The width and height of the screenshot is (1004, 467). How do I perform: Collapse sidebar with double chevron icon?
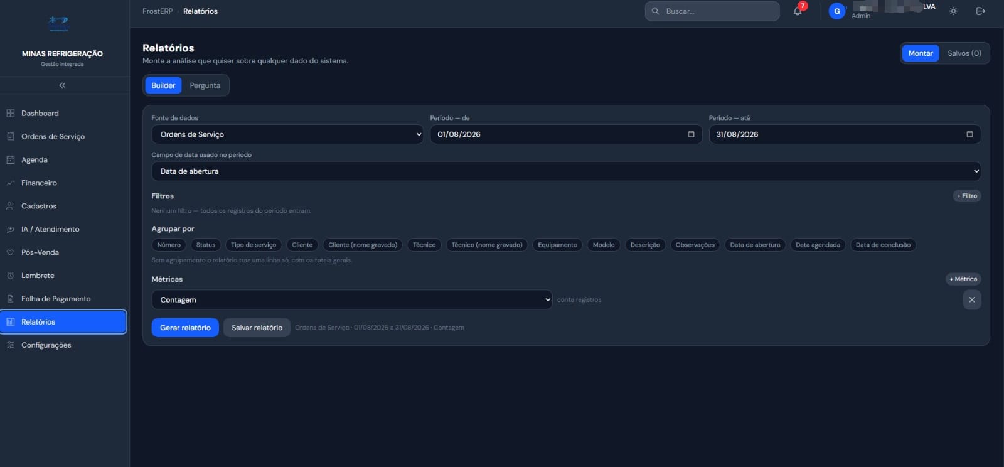click(62, 85)
